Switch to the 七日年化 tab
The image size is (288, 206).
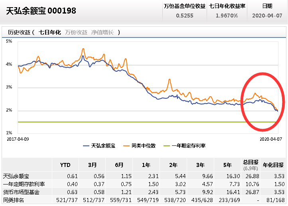click(x=49, y=32)
